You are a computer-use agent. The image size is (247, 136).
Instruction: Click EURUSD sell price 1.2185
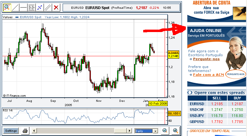coord(217,104)
